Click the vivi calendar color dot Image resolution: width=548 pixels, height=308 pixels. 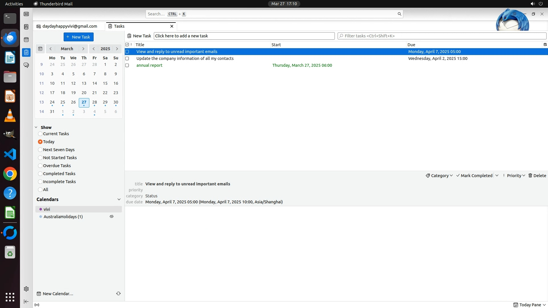coord(41,209)
